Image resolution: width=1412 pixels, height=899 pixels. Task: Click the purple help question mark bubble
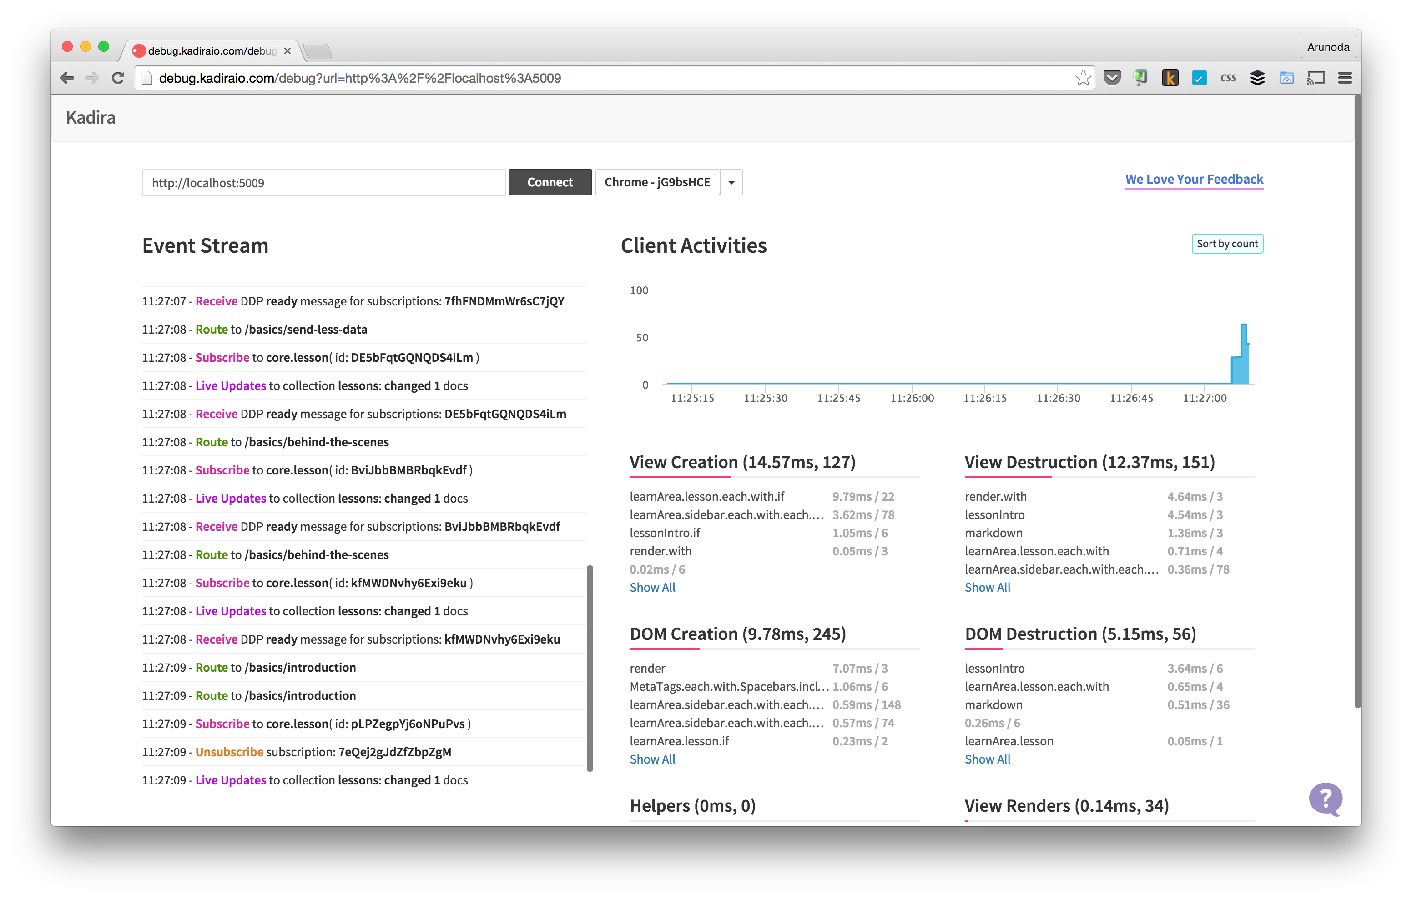[x=1327, y=799]
